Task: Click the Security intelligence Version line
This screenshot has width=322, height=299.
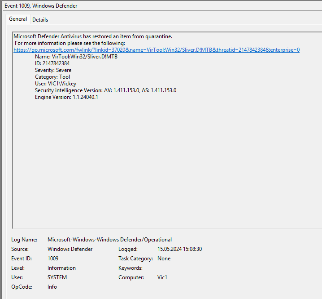Action: [x=105, y=90]
